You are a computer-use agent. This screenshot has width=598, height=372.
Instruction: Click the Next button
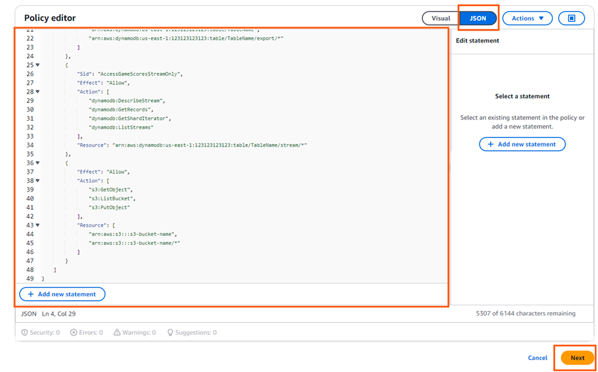point(577,358)
